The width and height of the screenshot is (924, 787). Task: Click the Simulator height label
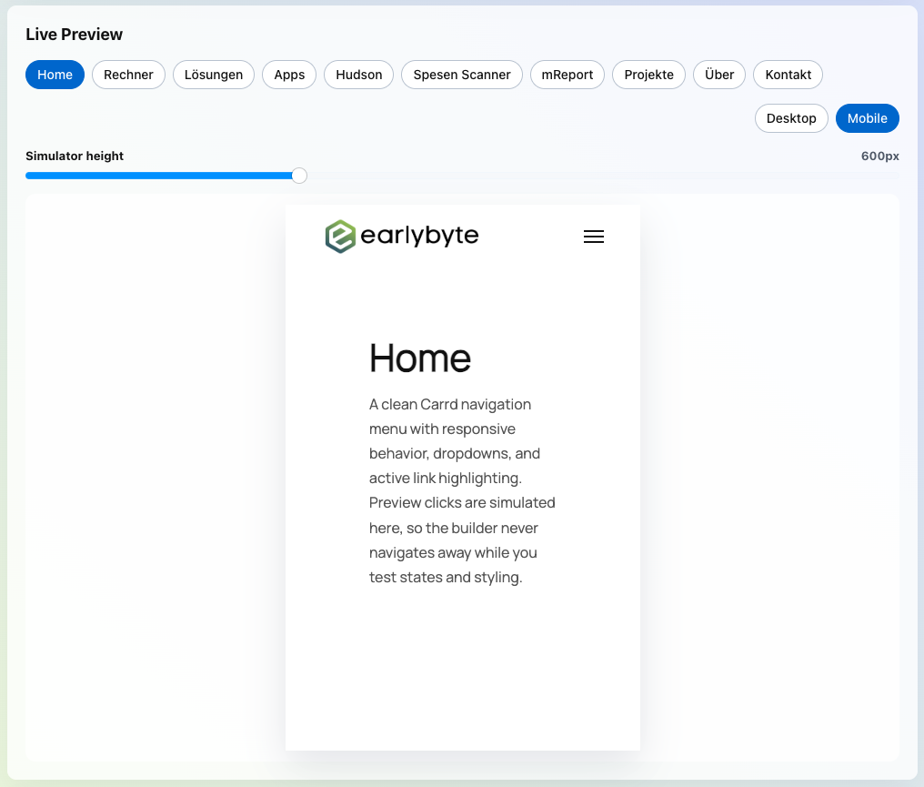point(75,156)
